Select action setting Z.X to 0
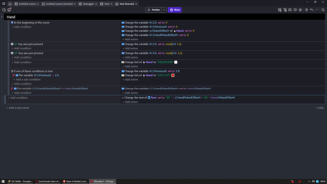 click(x=145, y=23)
